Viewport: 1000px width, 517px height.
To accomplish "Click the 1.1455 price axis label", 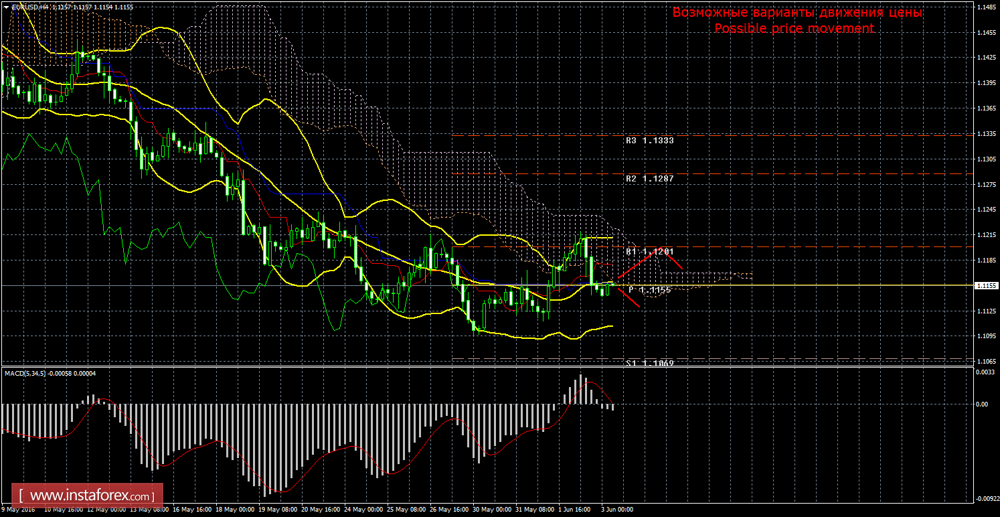I will pos(987,32).
